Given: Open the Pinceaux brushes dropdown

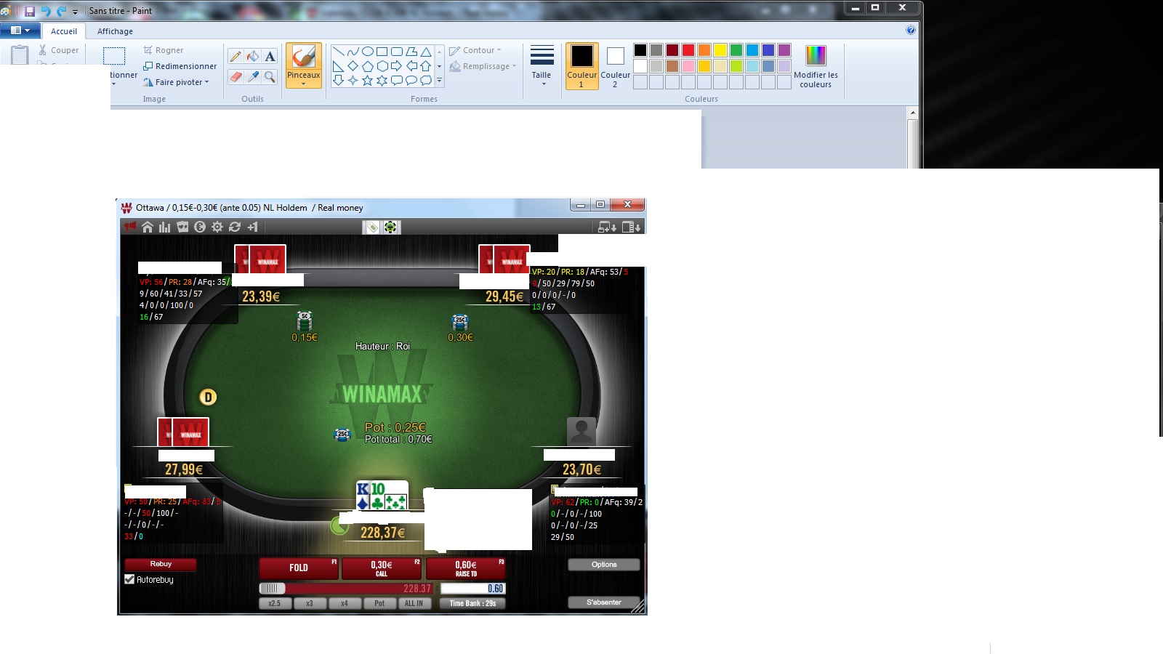Looking at the screenshot, I should point(304,84).
